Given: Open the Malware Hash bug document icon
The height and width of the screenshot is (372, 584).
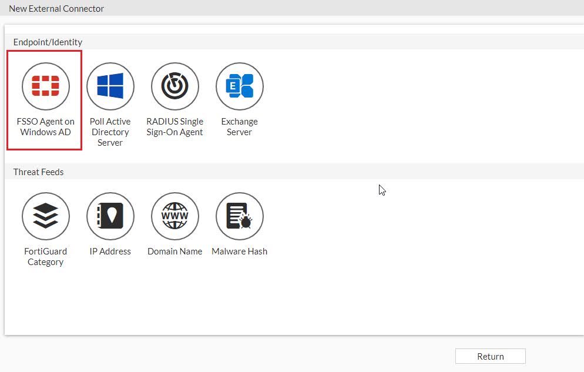Looking at the screenshot, I should (240, 216).
